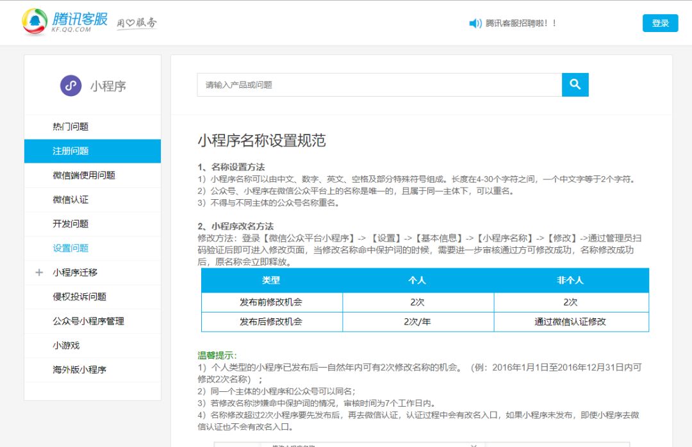Click the green 温馨提示 label
The height and width of the screenshot is (447, 692).
coord(217,355)
